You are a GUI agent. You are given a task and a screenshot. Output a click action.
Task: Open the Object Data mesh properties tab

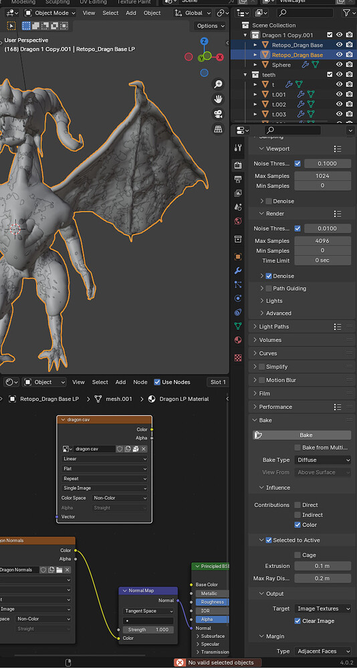(238, 327)
